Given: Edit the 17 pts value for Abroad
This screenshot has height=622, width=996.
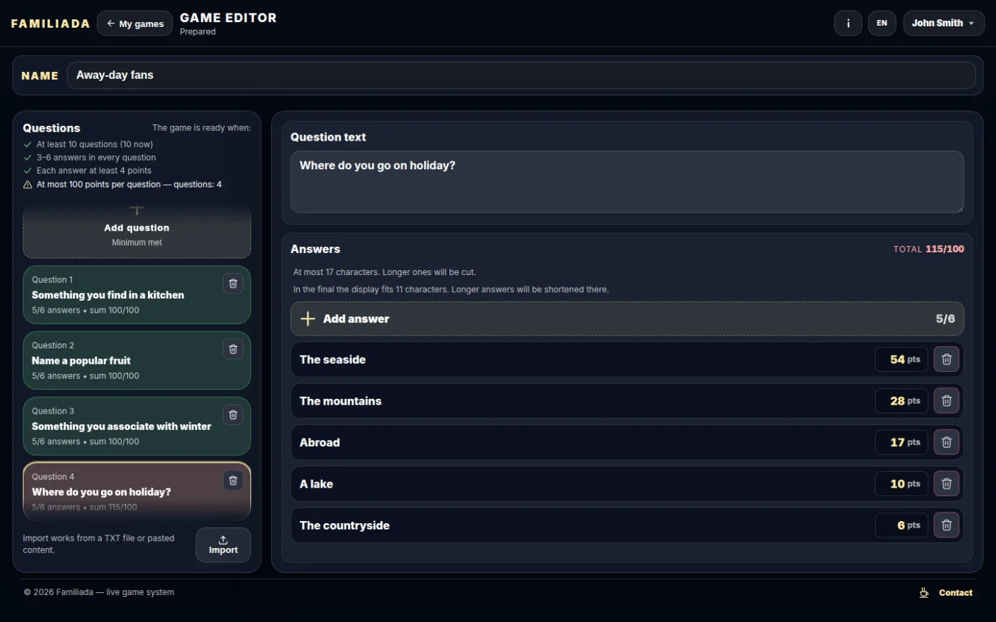Looking at the screenshot, I should click(x=901, y=442).
